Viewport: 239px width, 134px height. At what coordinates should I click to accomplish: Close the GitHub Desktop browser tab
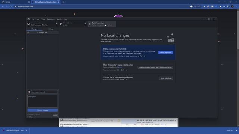point(59,2)
